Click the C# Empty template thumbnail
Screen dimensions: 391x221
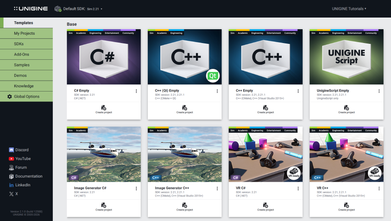tap(104, 57)
